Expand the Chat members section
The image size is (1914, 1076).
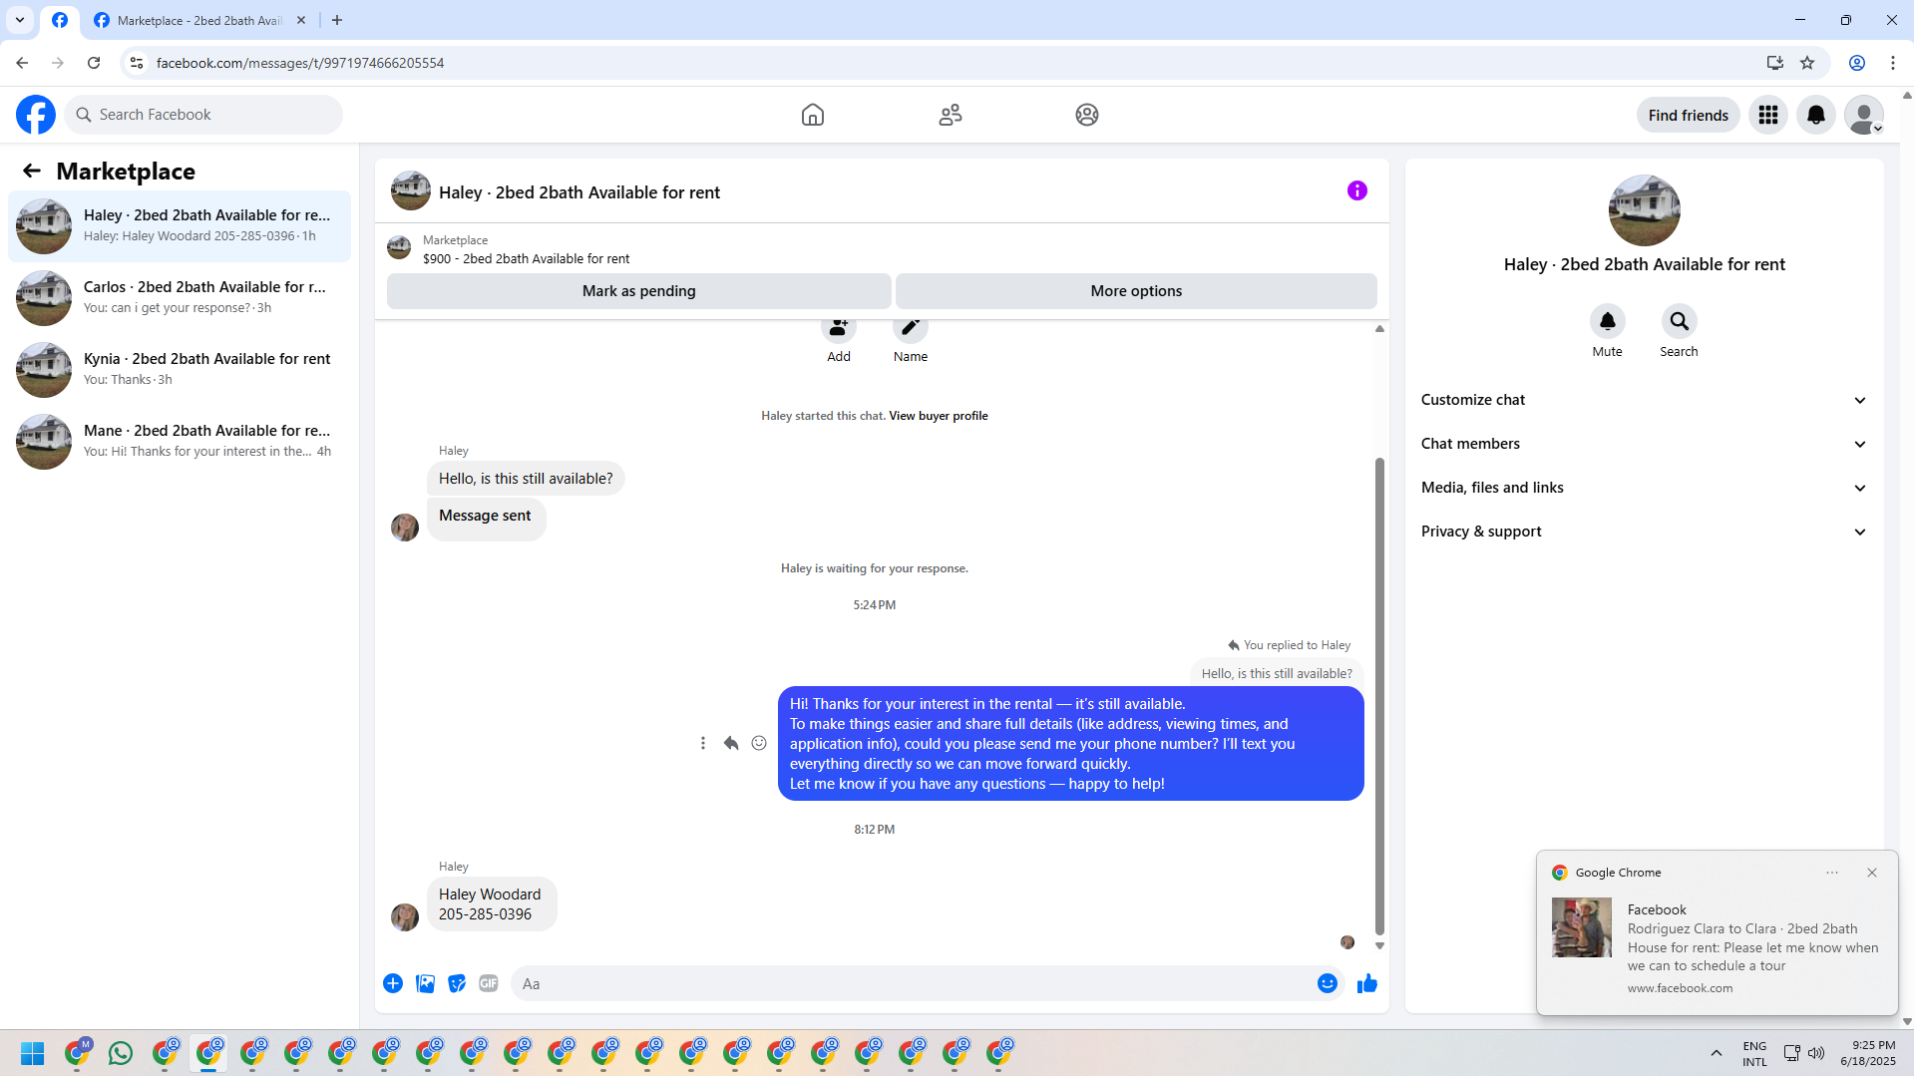(1644, 444)
